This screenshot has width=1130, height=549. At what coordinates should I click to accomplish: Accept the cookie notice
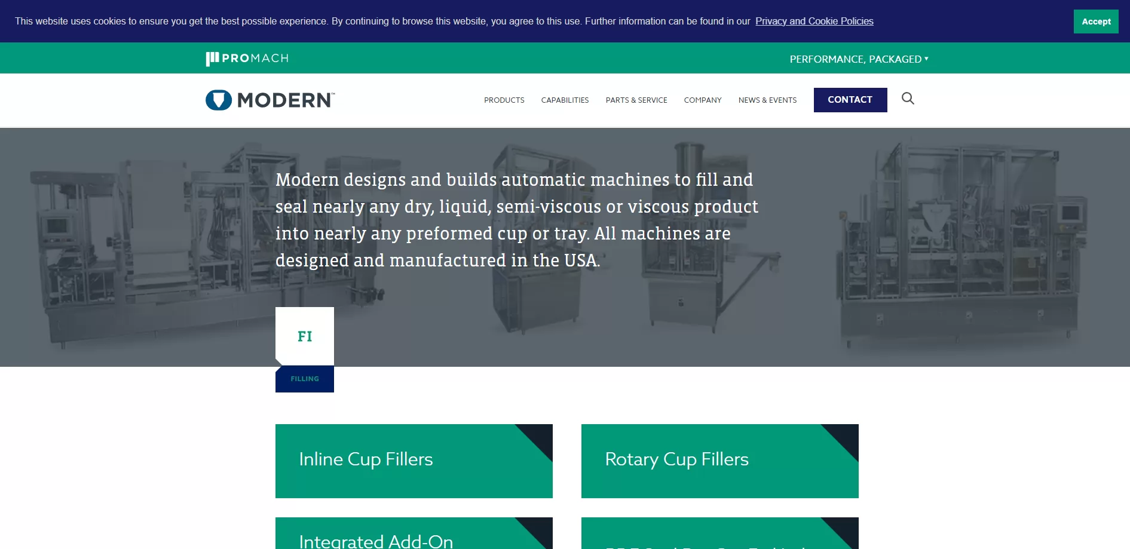[x=1095, y=22]
